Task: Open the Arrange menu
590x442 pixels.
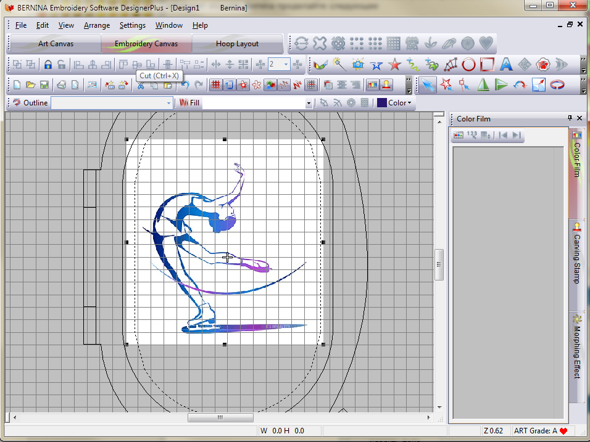Action: [x=97, y=25]
